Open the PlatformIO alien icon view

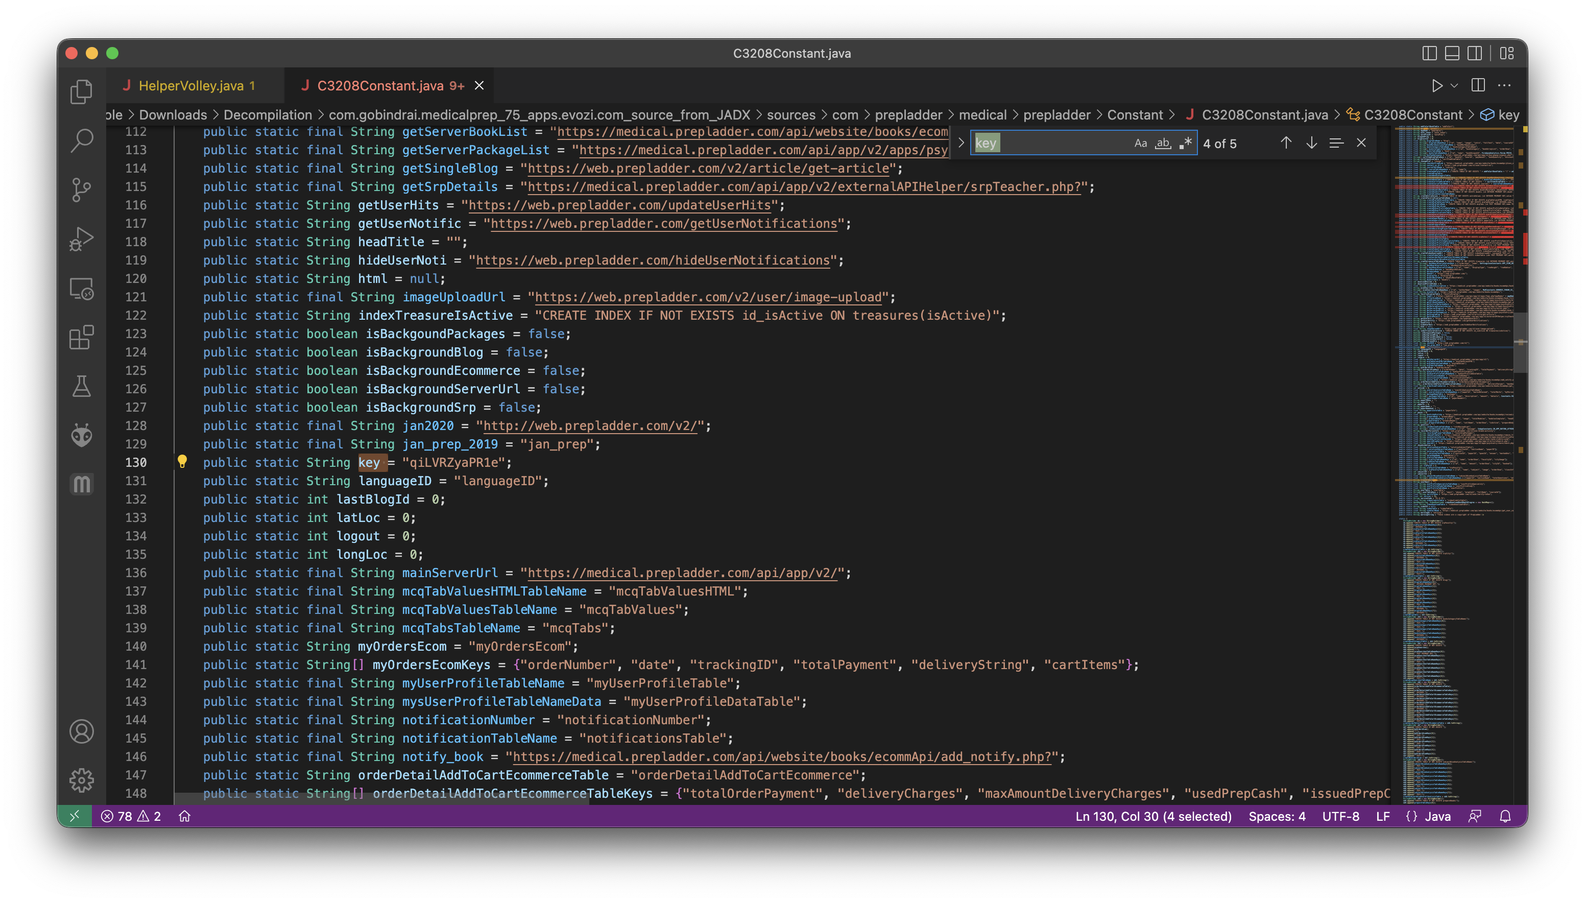tap(81, 435)
